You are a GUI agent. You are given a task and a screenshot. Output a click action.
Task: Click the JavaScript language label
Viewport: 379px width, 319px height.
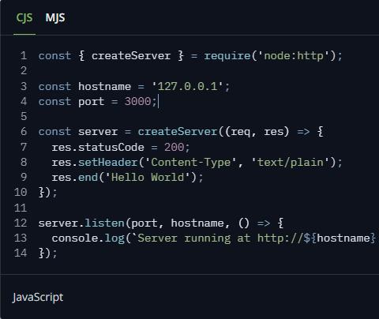click(x=38, y=297)
